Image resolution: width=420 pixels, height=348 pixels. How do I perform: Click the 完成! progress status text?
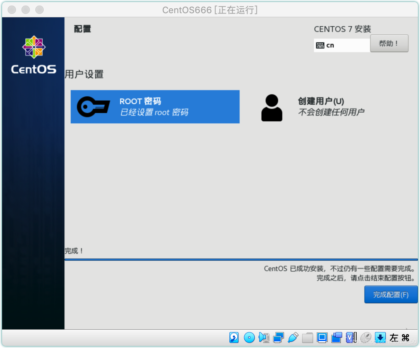(x=74, y=251)
